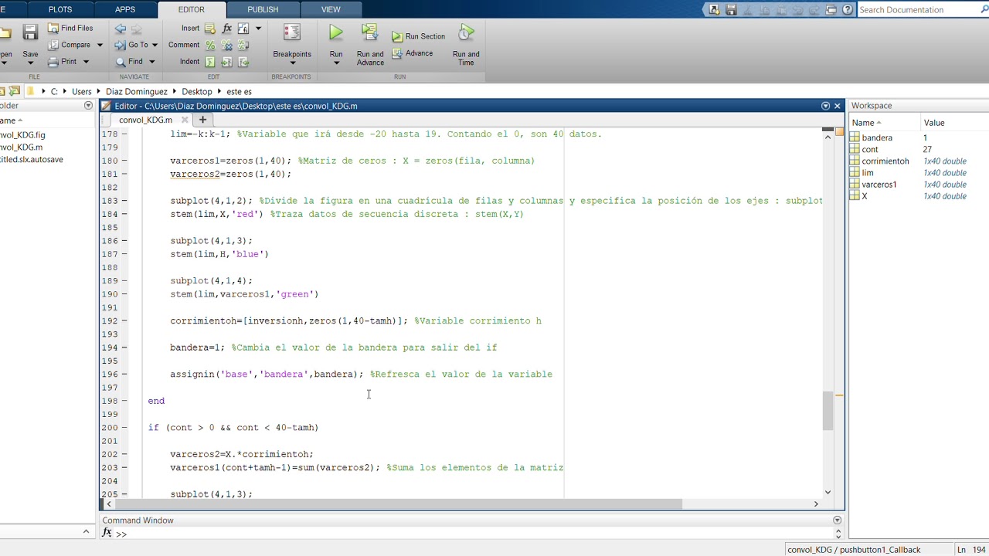Open the Editor panel actions menu arrow
Screen dimensions: 989x556
point(825,106)
